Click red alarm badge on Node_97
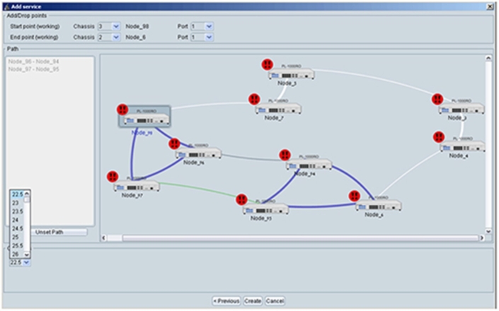The width and height of the screenshot is (499, 311). (x=112, y=177)
